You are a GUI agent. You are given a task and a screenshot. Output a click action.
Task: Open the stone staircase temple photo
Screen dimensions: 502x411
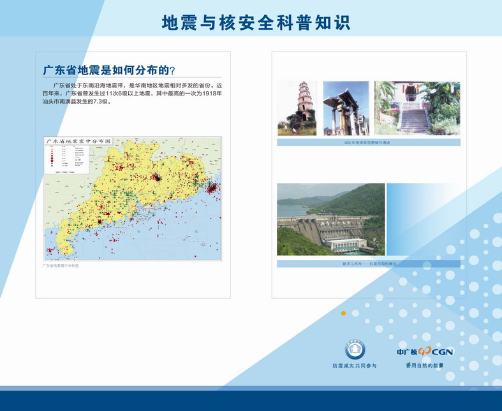417,108
